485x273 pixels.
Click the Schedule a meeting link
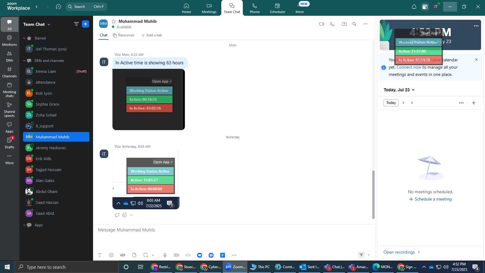tap(430, 199)
